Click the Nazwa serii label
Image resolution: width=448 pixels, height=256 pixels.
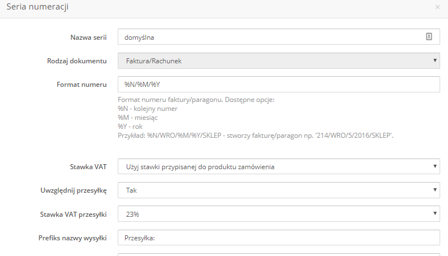(x=88, y=38)
